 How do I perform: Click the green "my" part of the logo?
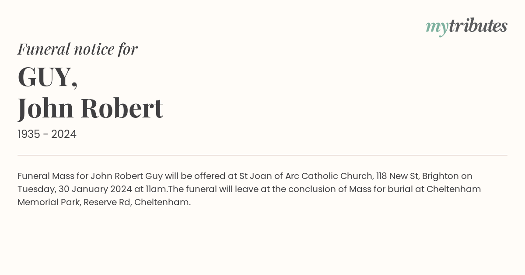tap(437, 27)
